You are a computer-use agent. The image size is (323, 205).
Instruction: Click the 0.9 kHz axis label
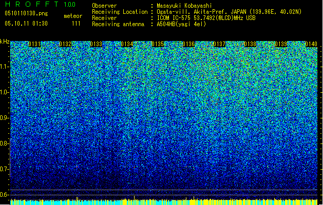[4, 118]
